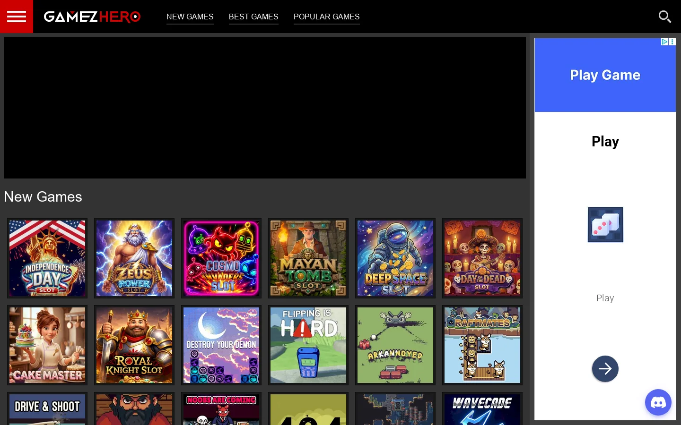Open Day of the Dead Slot game
The height and width of the screenshot is (425, 681).
(482, 258)
